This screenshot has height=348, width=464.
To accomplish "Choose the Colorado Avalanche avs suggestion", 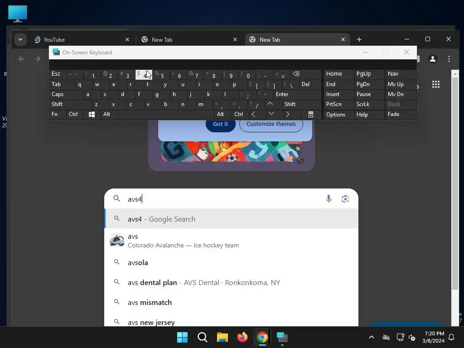I will tap(232, 241).
